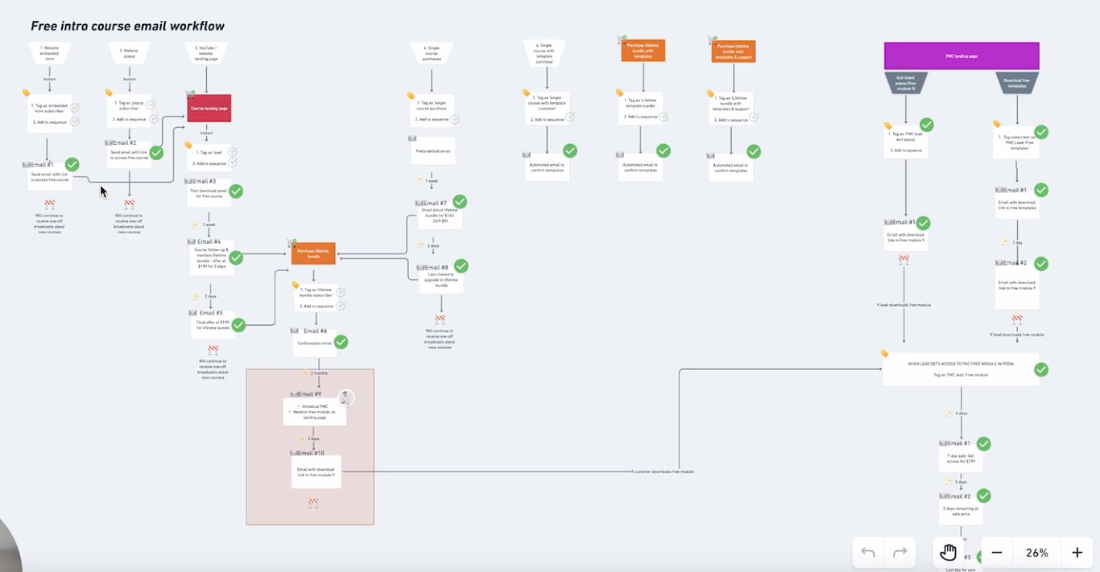The width and height of the screenshot is (1100, 572).
Task: Select the red Course landing page block
Action: 209,108
